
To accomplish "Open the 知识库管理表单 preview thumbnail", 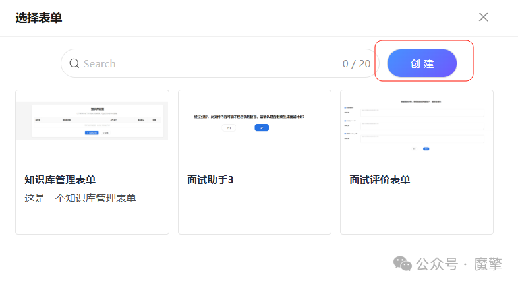I will 92,121.
